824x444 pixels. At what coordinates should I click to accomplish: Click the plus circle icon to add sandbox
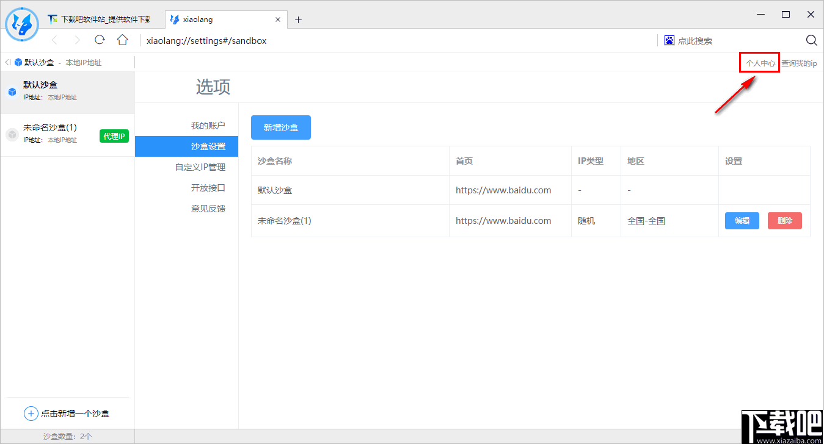tap(31, 414)
